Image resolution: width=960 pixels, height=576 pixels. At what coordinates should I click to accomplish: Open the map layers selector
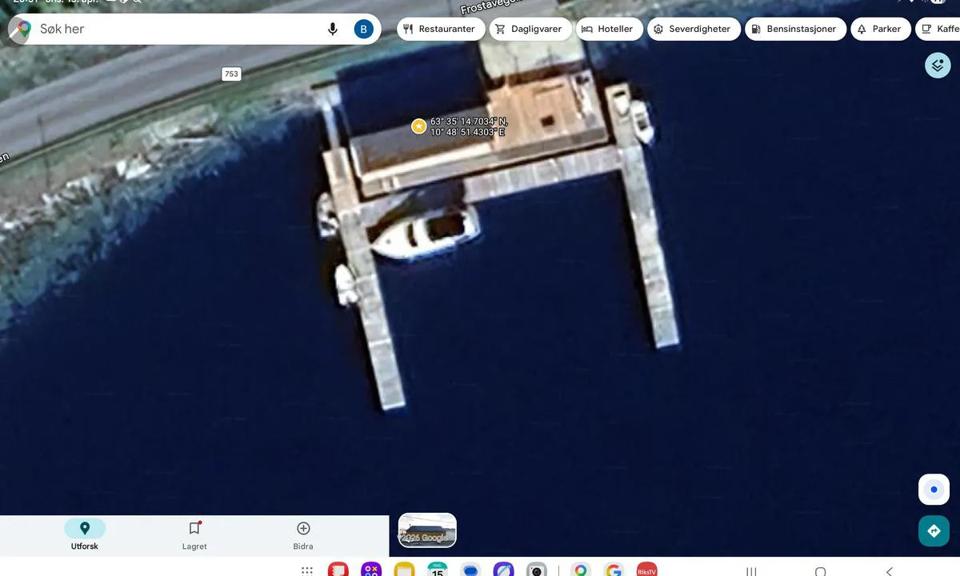tap(937, 65)
